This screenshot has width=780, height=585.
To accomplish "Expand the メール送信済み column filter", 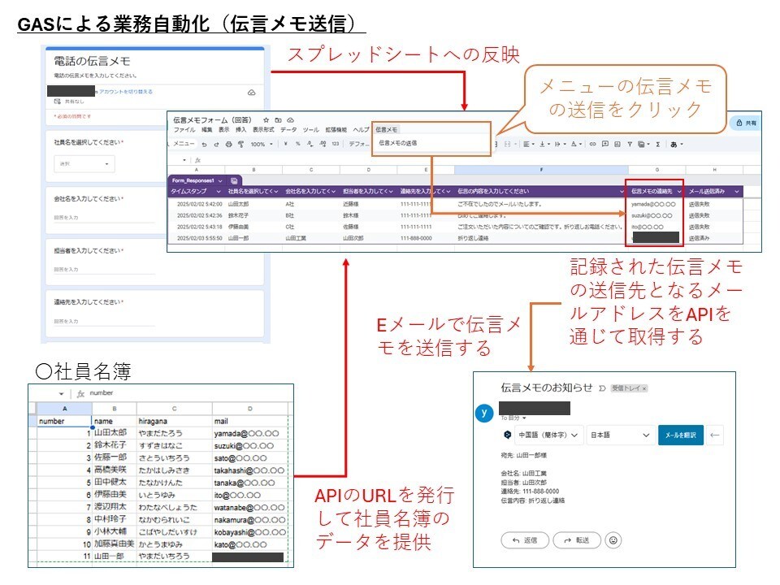I will [737, 192].
